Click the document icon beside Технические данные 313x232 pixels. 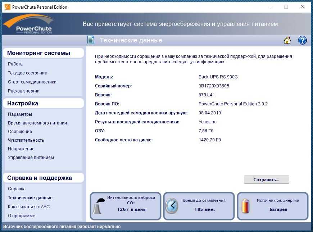pyautogui.click(x=90, y=40)
